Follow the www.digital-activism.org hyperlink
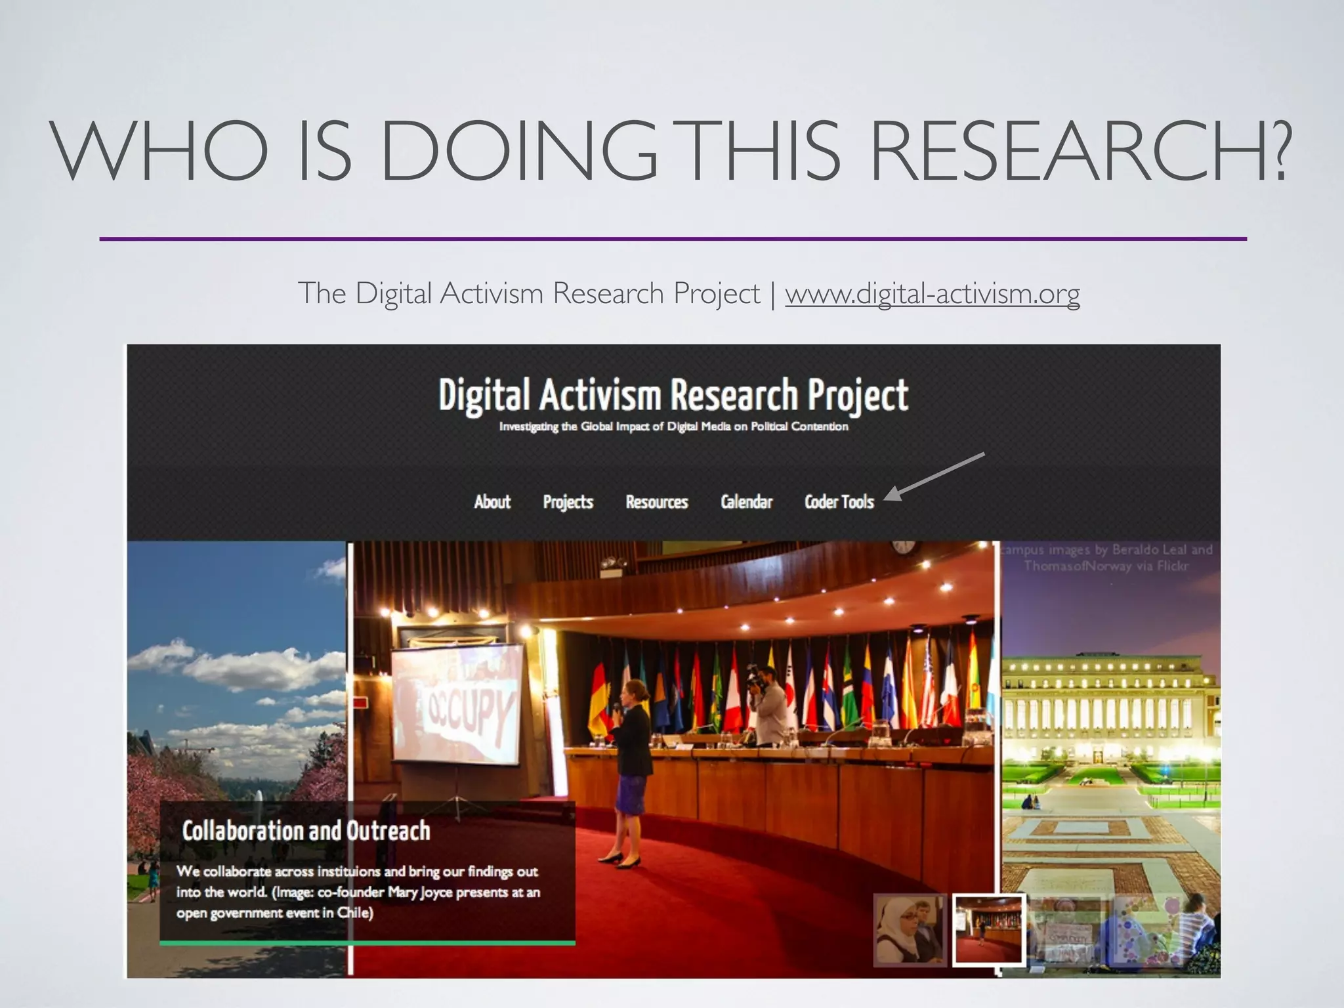Screen dimensions: 1344x1008 (x=932, y=293)
